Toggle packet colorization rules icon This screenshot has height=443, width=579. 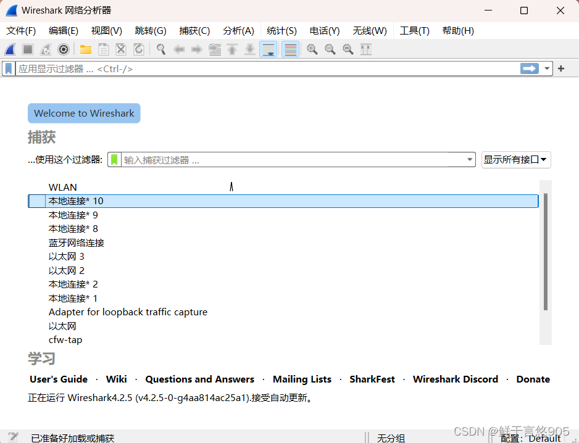(x=291, y=49)
